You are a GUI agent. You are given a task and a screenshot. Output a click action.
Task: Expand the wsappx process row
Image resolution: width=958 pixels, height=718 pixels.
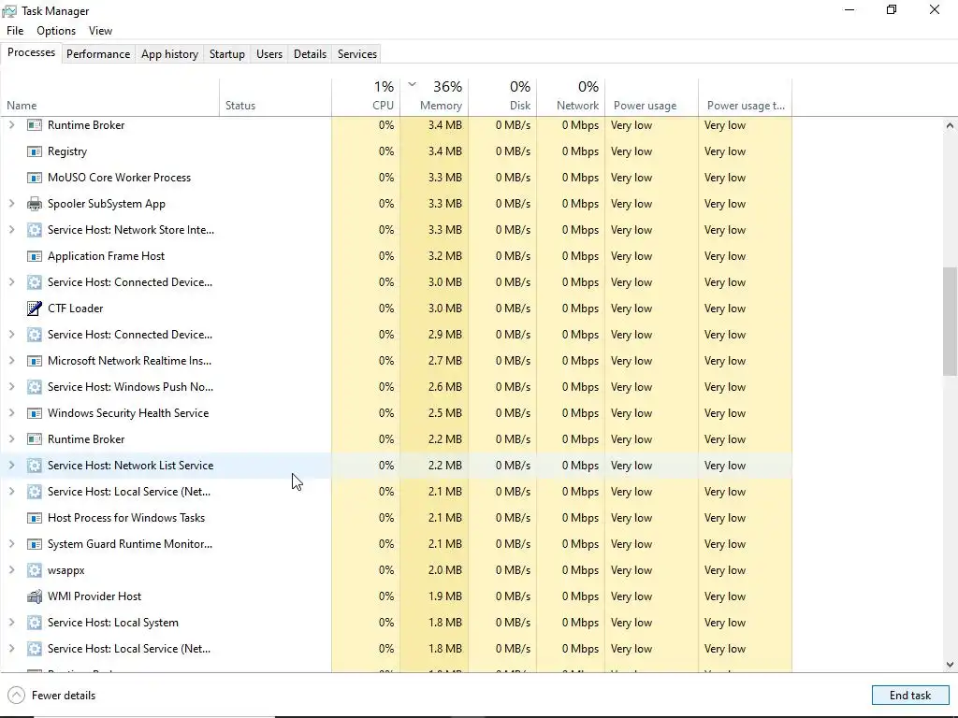click(x=11, y=570)
